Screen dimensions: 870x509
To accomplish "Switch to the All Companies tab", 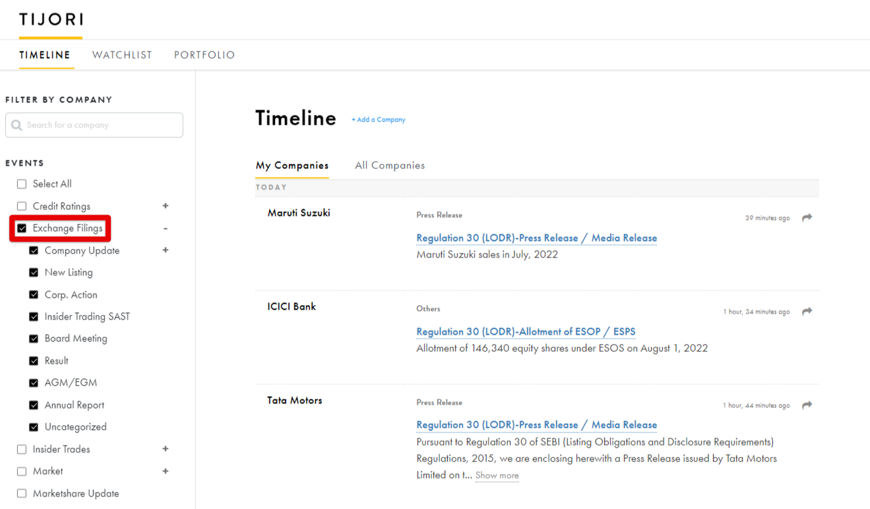I will click(x=390, y=166).
